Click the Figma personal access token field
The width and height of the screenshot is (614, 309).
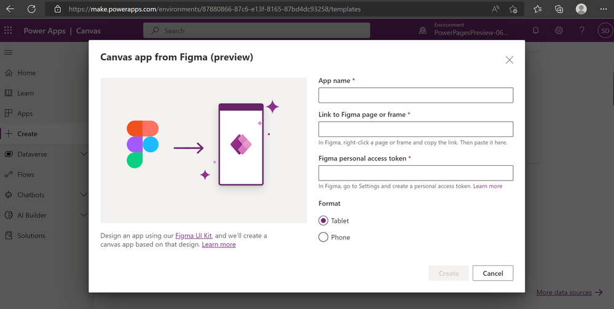[416, 173]
